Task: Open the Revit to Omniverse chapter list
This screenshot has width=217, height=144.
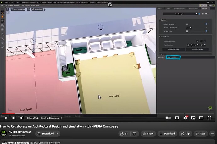Action: point(52,118)
